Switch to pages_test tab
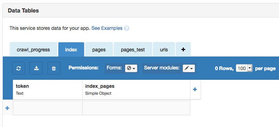 tap(133, 49)
